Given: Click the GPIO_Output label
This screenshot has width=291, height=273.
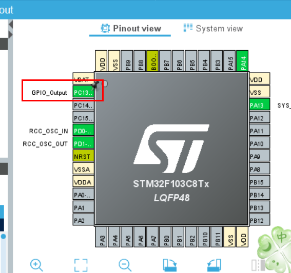Looking at the screenshot, I should coord(49,93).
